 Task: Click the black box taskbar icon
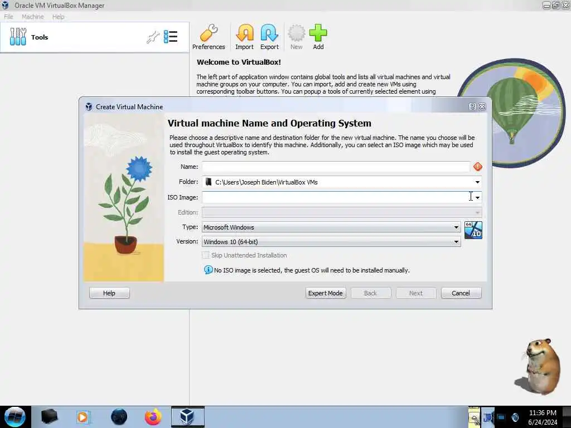click(x=49, y=417)
